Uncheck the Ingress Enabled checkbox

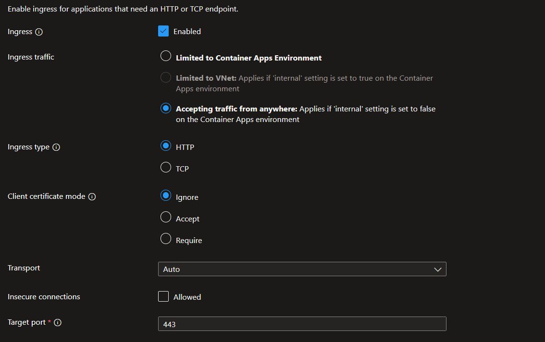coord(163,31)
